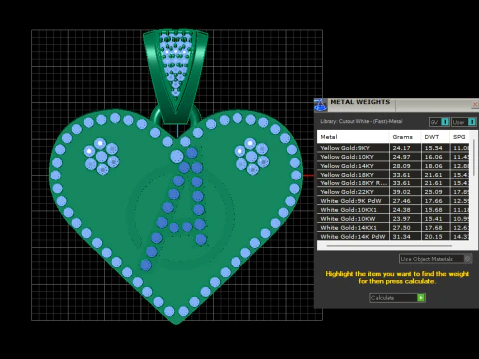The image size is (479, 359).
Task: Select the White Gold:14K PdW row
Action: (393, 237)
